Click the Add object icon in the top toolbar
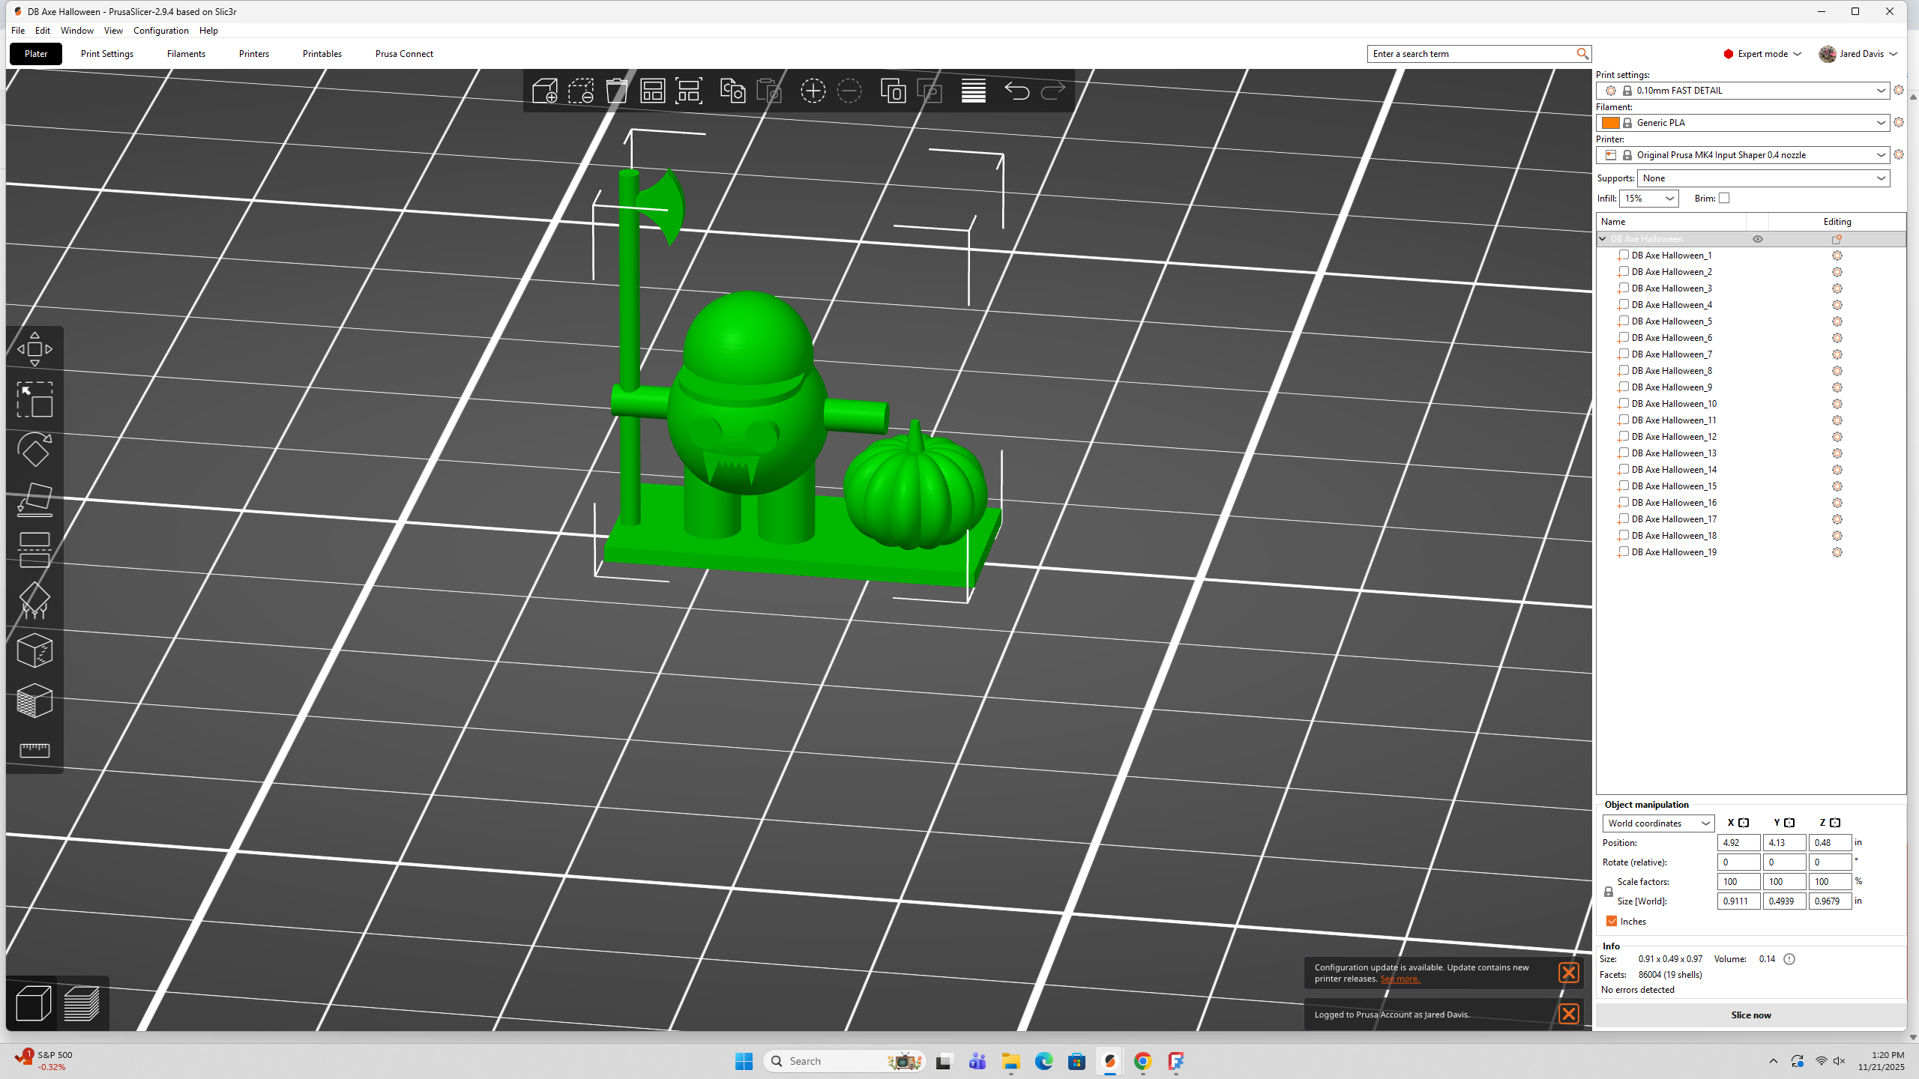The width and height of the screenshot is (1919, 1079). (545, 91)
